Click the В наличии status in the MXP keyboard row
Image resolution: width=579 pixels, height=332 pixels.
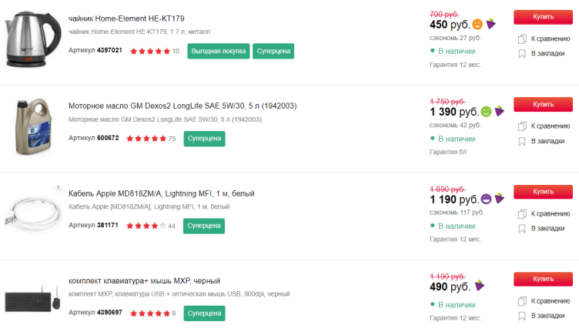(x=457, y=305)
